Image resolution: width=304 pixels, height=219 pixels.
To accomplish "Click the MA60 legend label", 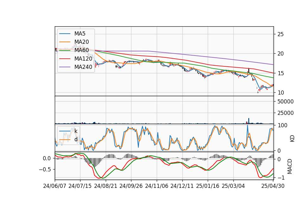I will point(81,50).
